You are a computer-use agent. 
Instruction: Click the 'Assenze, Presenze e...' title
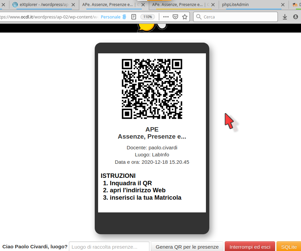152,137
